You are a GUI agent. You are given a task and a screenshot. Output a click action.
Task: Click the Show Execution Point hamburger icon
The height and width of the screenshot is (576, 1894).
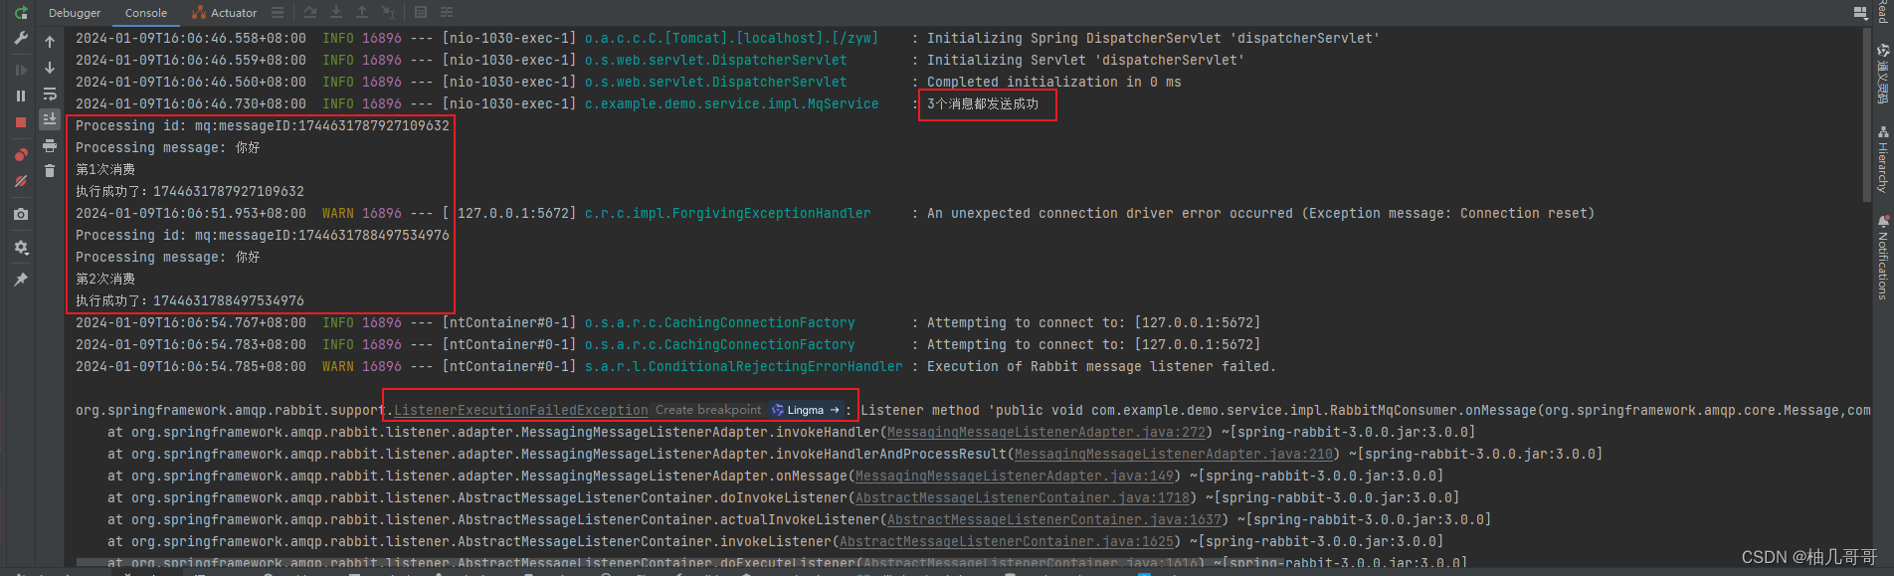pos(278,12)
